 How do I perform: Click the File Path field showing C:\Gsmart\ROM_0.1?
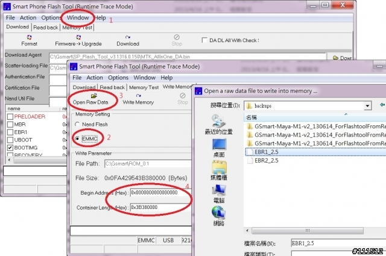click(x=148, y=164)
